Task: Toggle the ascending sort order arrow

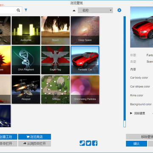Action: coord(74,11)
